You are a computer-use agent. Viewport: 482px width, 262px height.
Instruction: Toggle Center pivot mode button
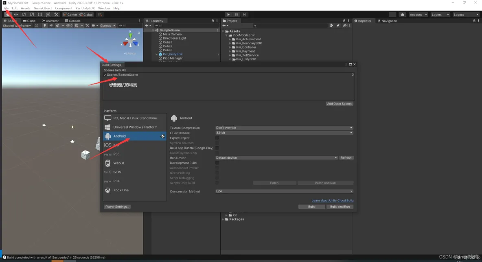(x=70, y=14)
